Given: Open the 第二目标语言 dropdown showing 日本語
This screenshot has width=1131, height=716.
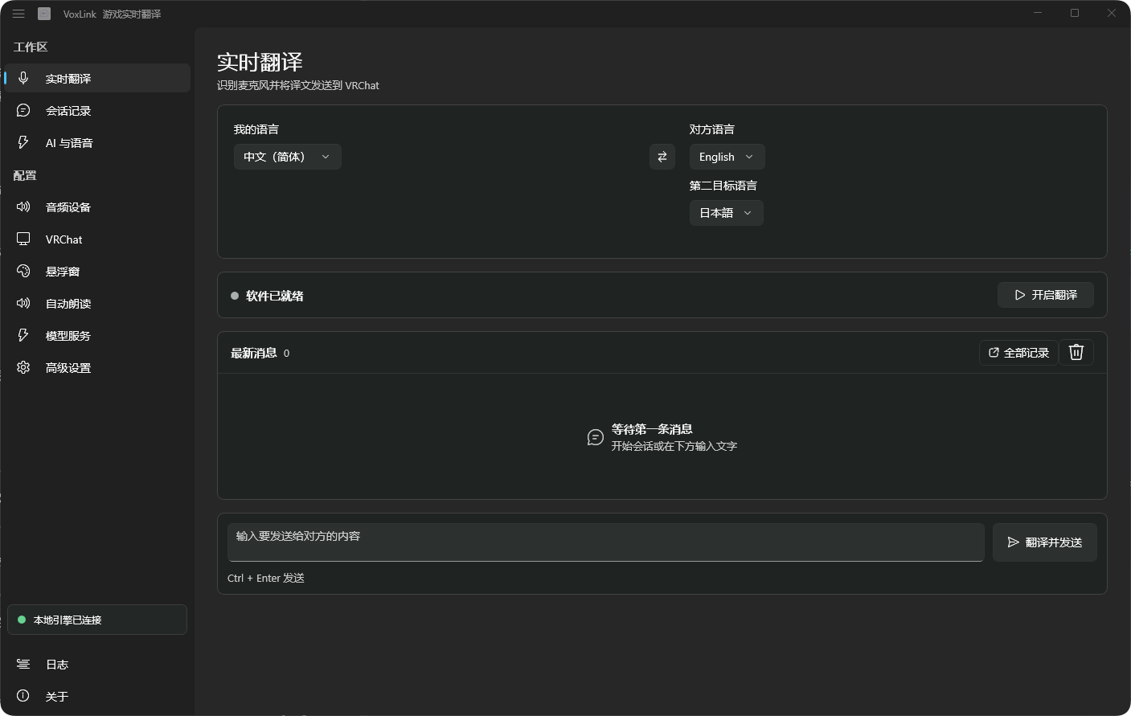Looking at the screenshot, I should tap(727, 213).
